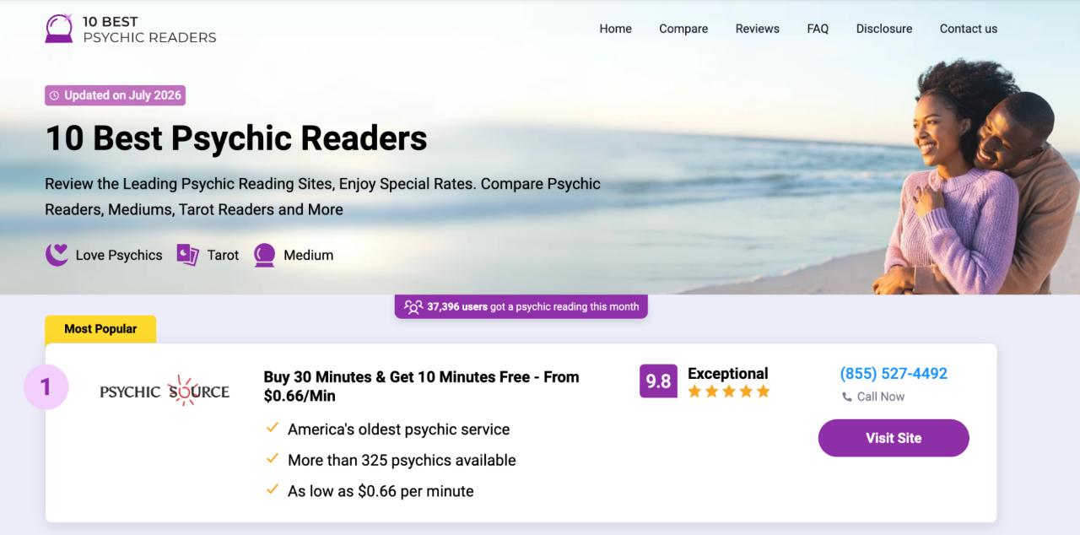Open the Home menu item
Screen dimensions: 1080x535
(615, 29)
